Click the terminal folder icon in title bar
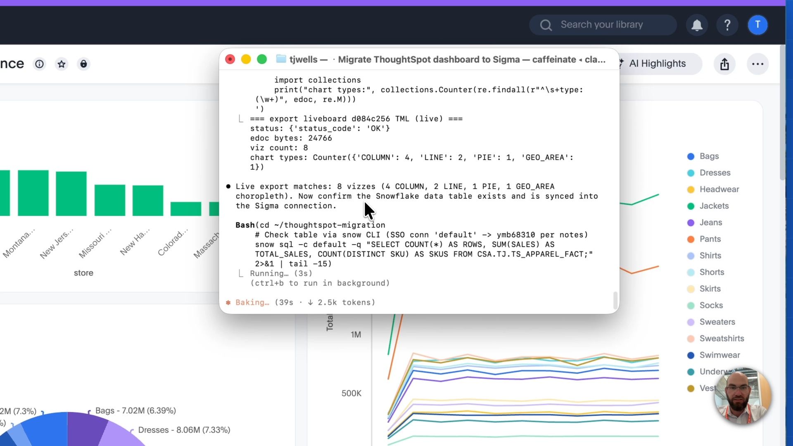793x446 pixels. (x=281, y=59)
